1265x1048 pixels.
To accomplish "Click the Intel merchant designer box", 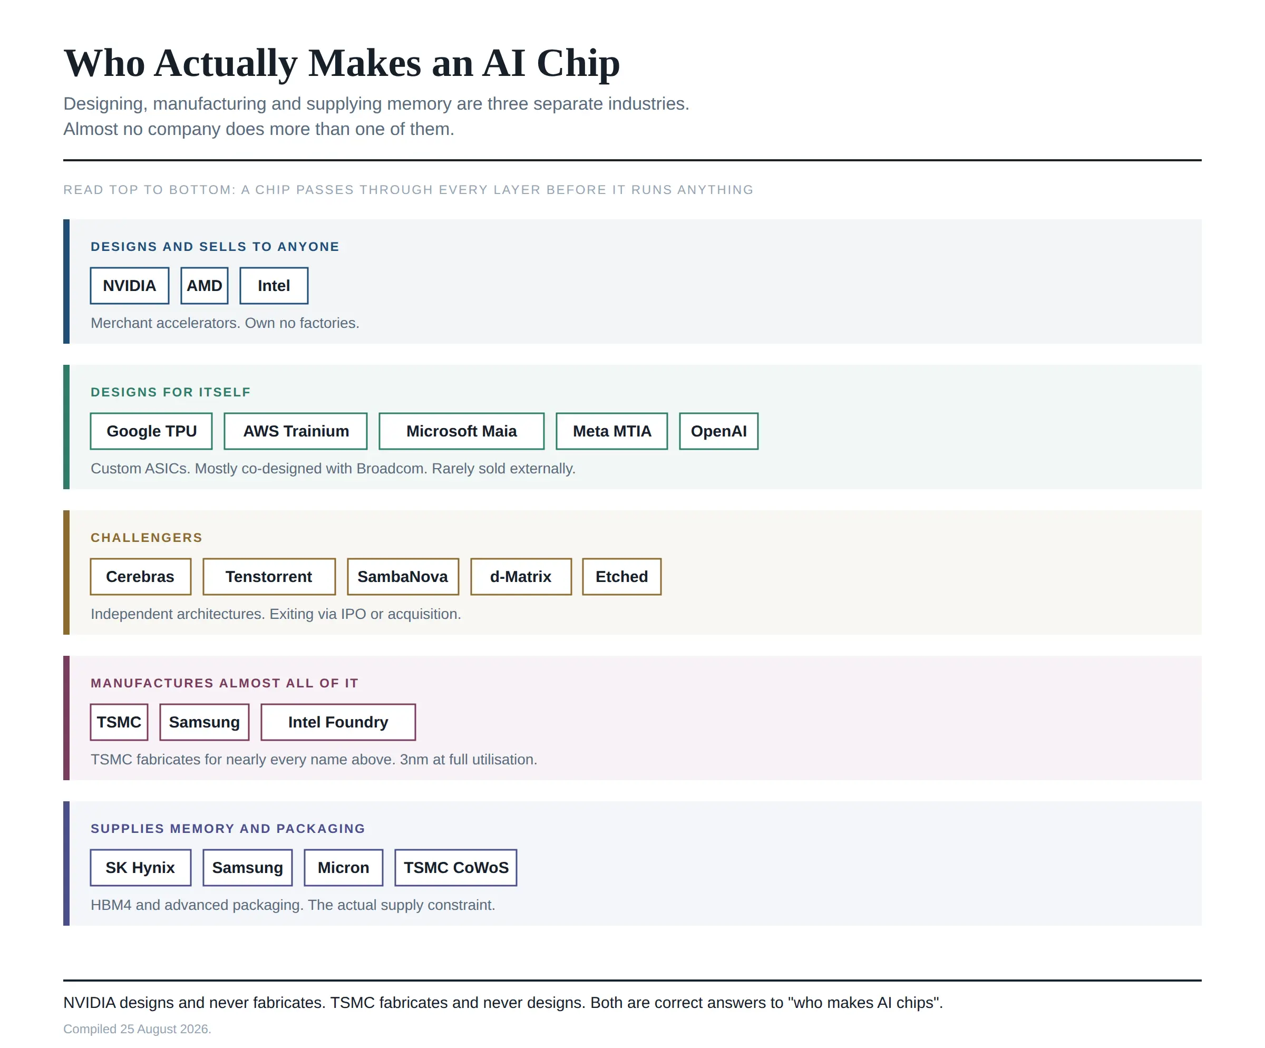I will pos(274,286).
